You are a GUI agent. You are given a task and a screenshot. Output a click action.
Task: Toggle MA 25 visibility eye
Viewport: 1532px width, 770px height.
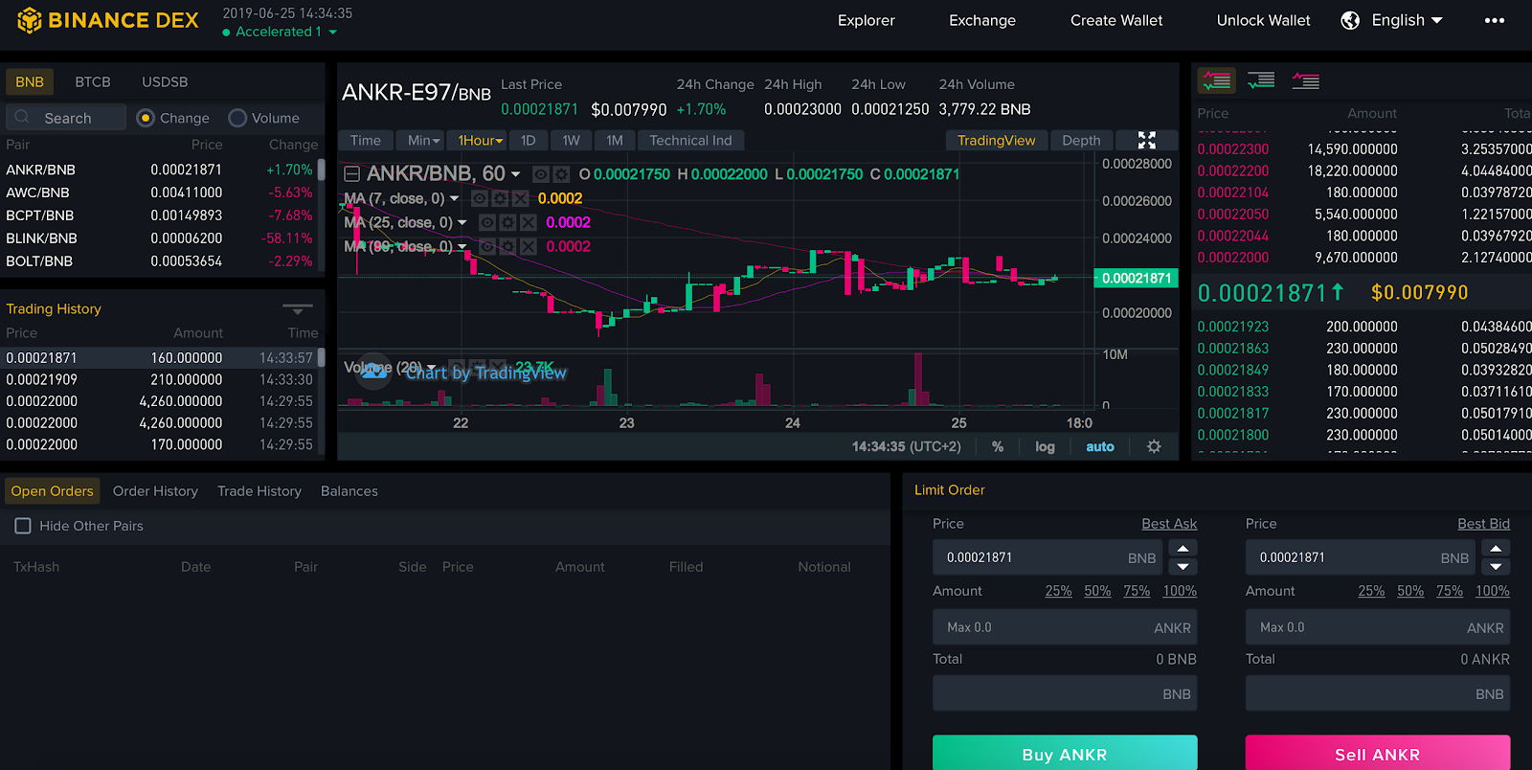(x=487, y=222)
